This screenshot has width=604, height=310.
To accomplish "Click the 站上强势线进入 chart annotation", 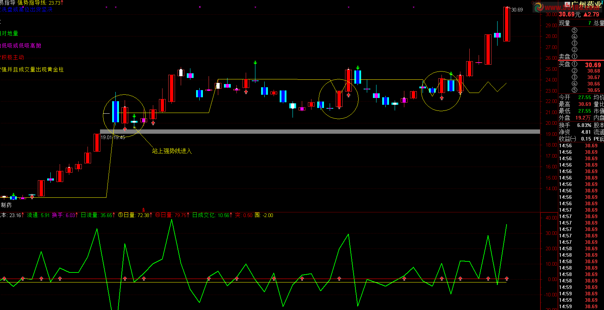I will point(172,151).
